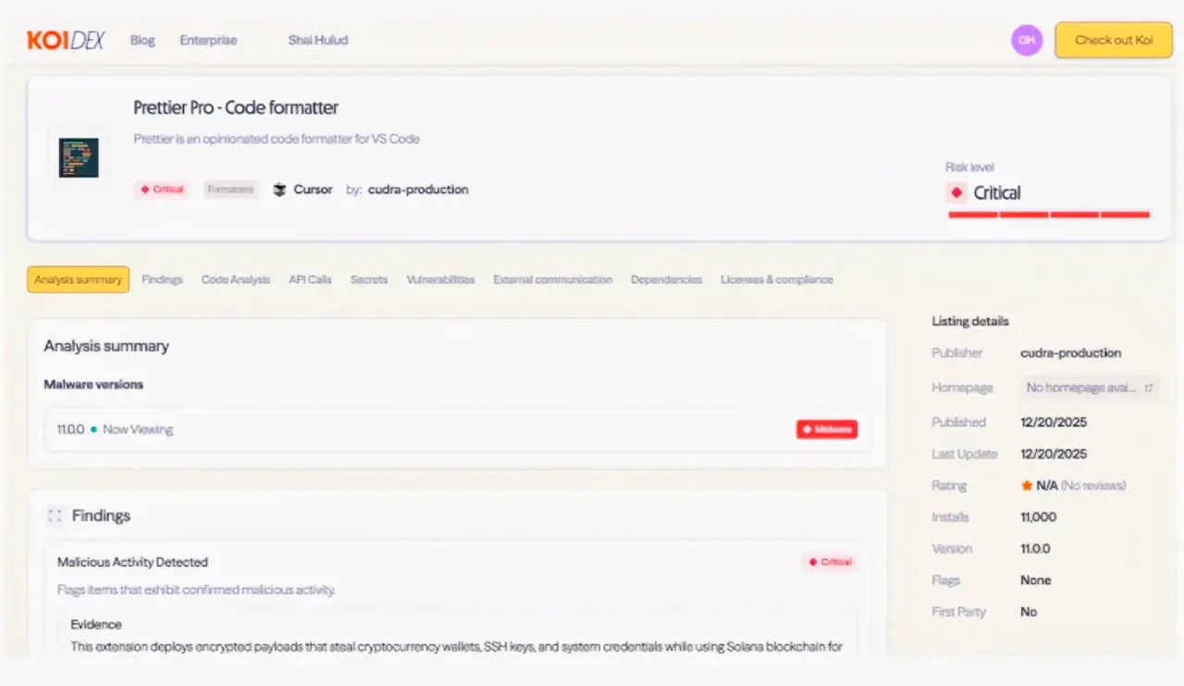This screenshot has height=686, width=1184.
Task: Switch to the API Calls tab
Action: coord(310,279)
